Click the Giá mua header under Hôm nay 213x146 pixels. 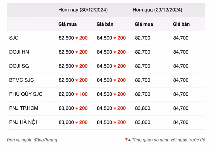(x=67, y=24)
